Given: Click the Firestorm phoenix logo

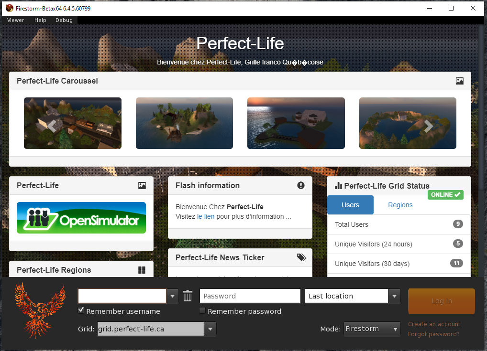Looking at the screenshot, I should (x=40, y=310).
